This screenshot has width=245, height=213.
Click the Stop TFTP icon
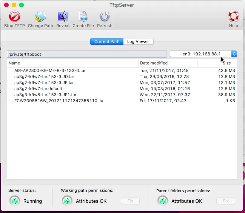pyautogui.click(x=14, y=16)
